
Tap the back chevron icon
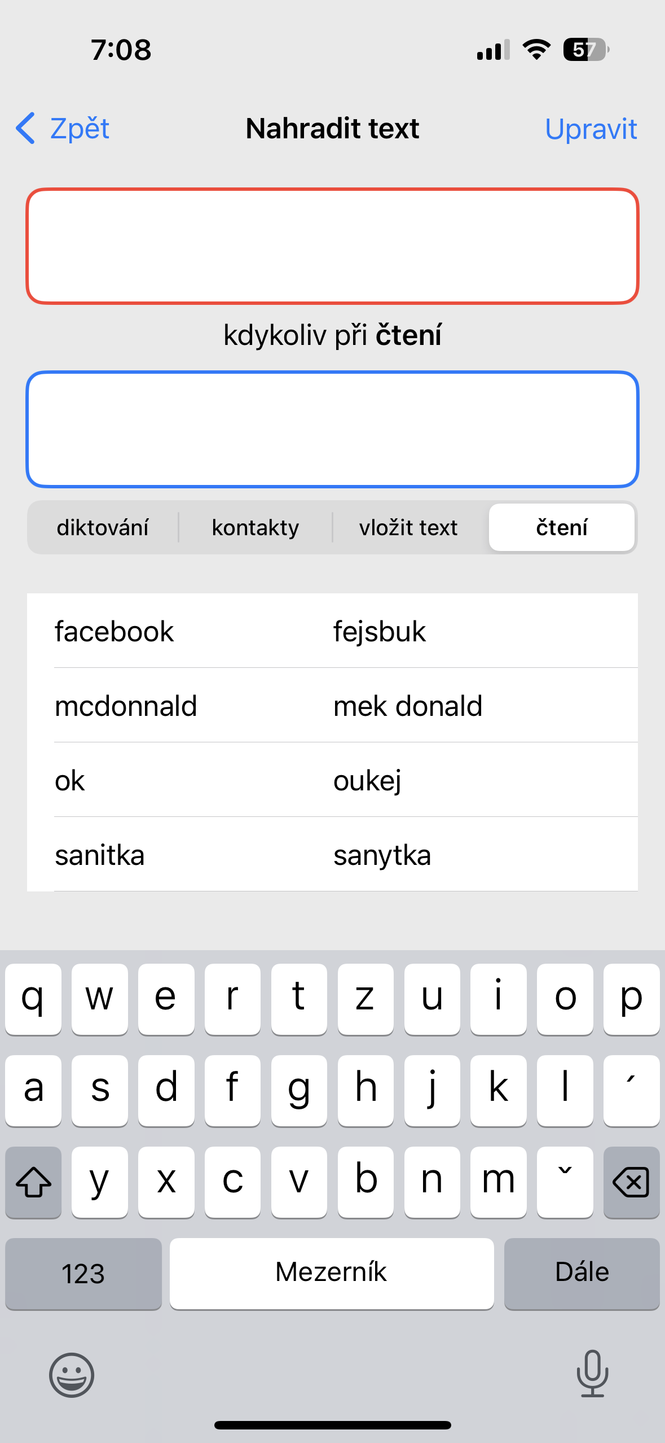[x=26, y=128]
